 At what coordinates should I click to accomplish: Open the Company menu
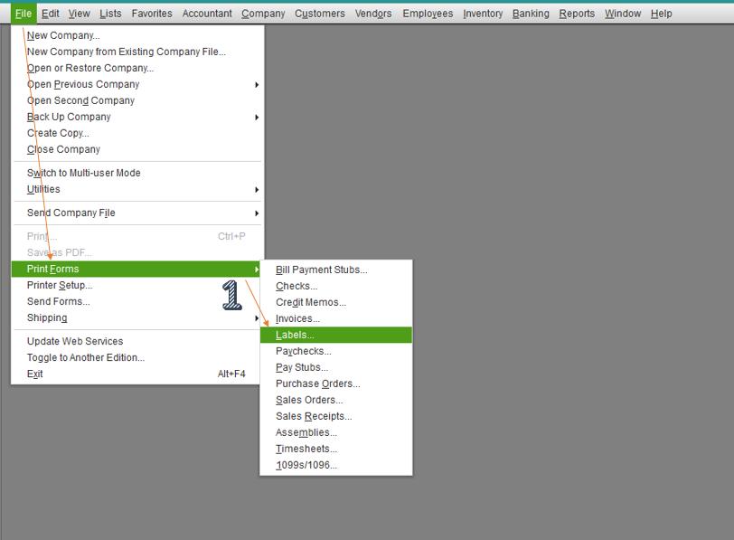tap(263, 14)
